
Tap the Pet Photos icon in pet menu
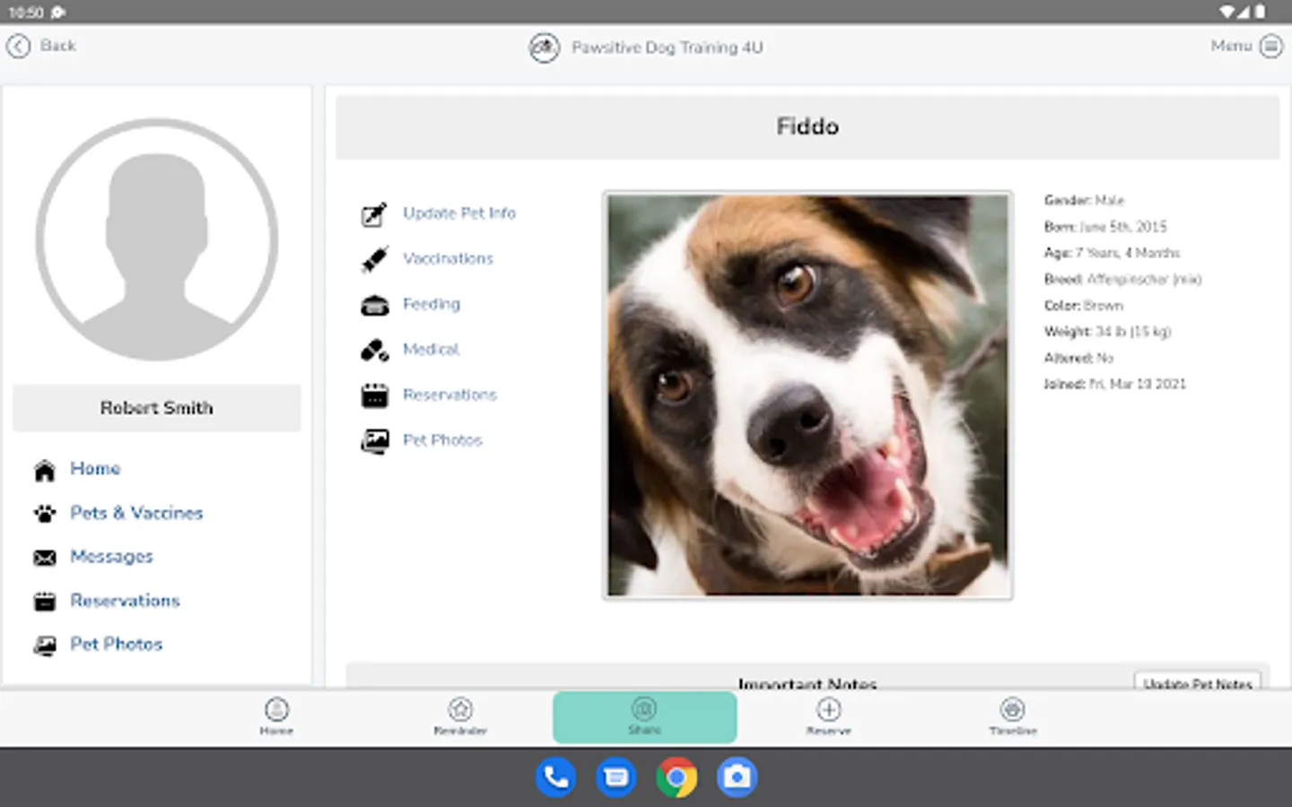pyautogui.click(x=374, y=441)
